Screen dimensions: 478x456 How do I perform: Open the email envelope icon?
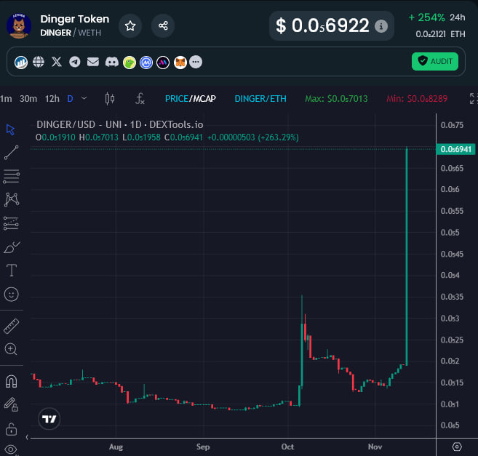[x=93, y=62]
